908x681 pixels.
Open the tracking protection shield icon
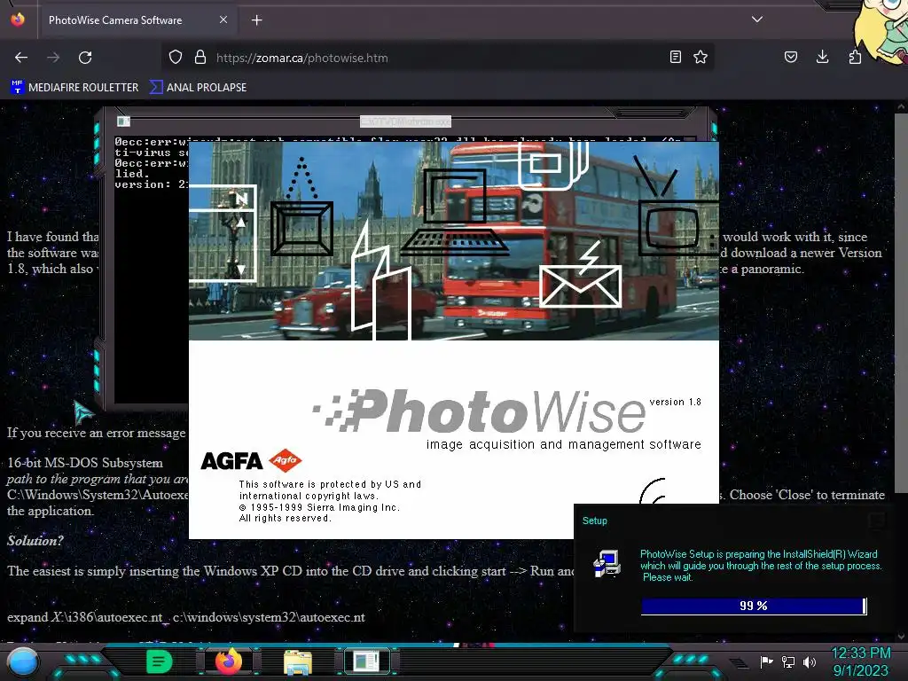click(x=176, y=58)
